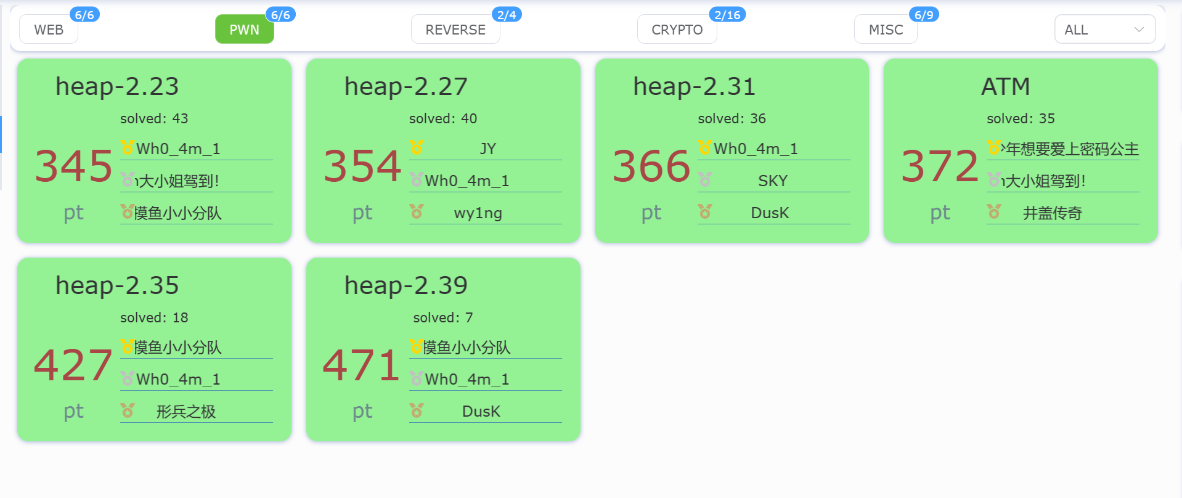Click silver medal icon on heap-2.27
1182x498 pixels.
[x=417, y=179]
